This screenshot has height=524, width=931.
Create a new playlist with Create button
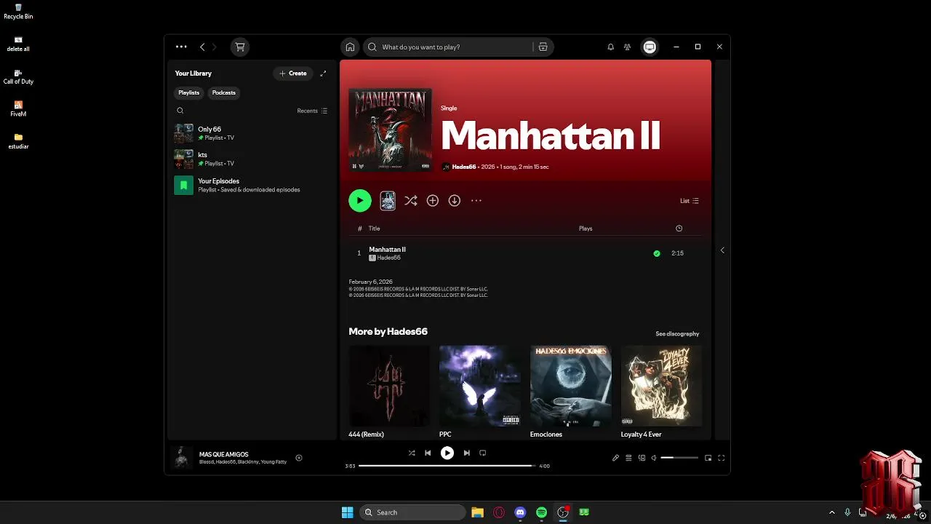pos(293,74)
